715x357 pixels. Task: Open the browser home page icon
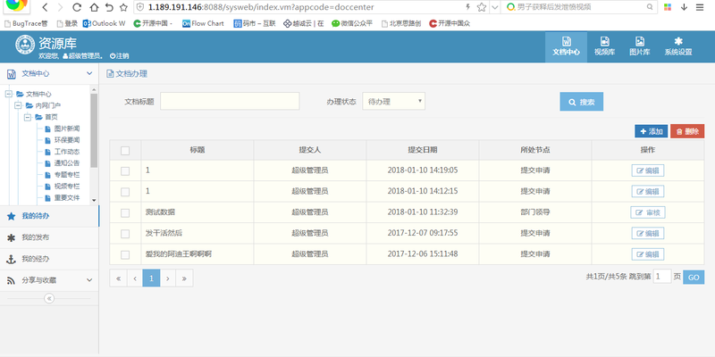93,7
